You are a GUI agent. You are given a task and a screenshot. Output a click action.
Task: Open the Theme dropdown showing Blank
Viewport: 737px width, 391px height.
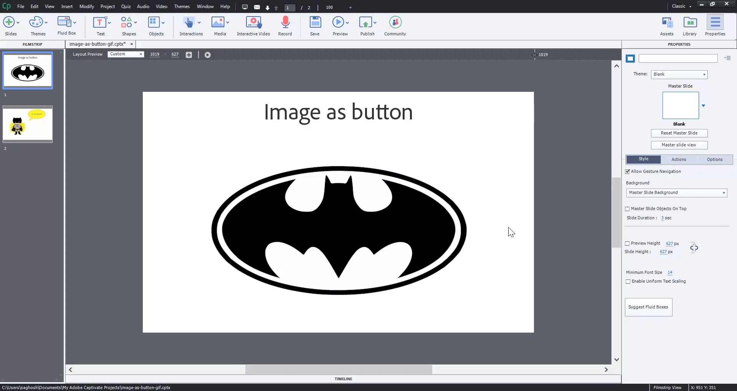[x=679, y=75]
